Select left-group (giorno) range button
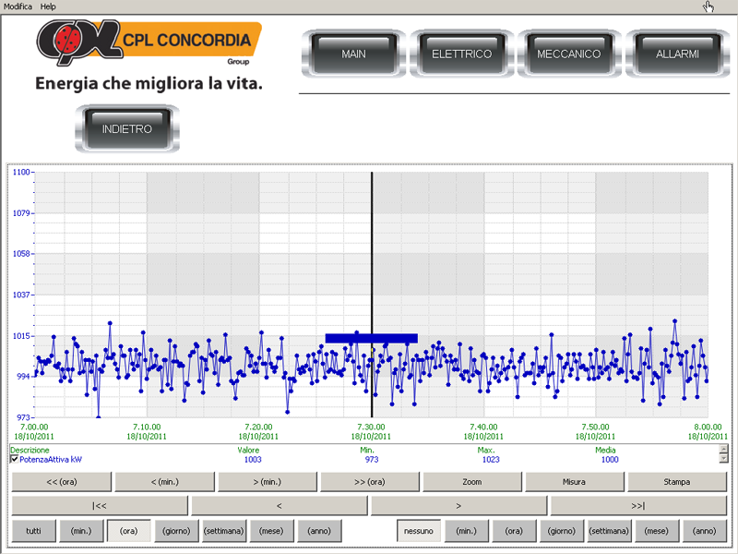Screen dimensions: 738x554 point(176,531)
